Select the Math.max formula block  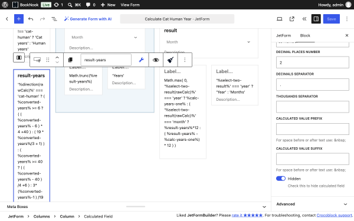tap(183, 113)
